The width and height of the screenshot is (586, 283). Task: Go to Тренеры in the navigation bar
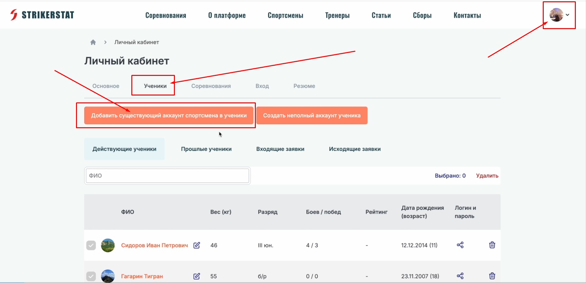[337, 15]
